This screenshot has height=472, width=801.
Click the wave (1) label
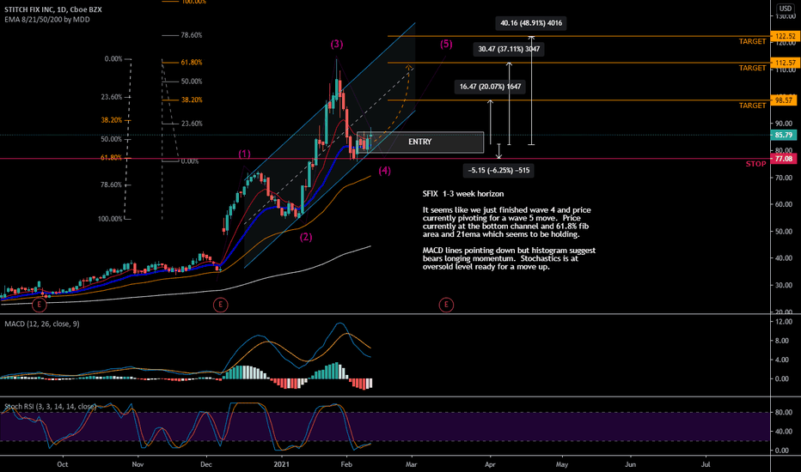point(244,154)
